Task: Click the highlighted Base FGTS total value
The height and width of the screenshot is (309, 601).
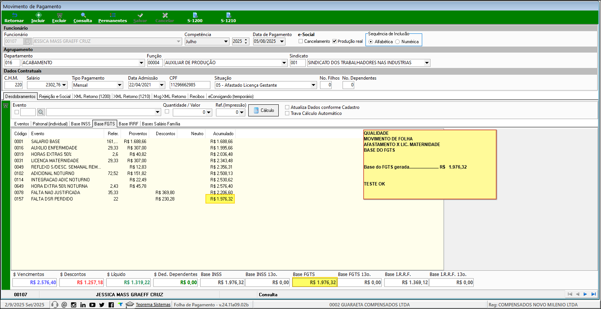Action: 315,282
